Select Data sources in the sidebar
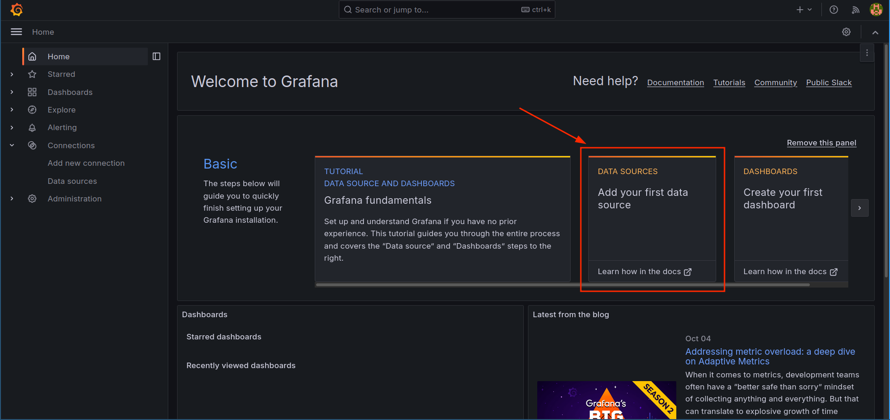Screen dimensions: 890x420 click(x=72, y=181)
